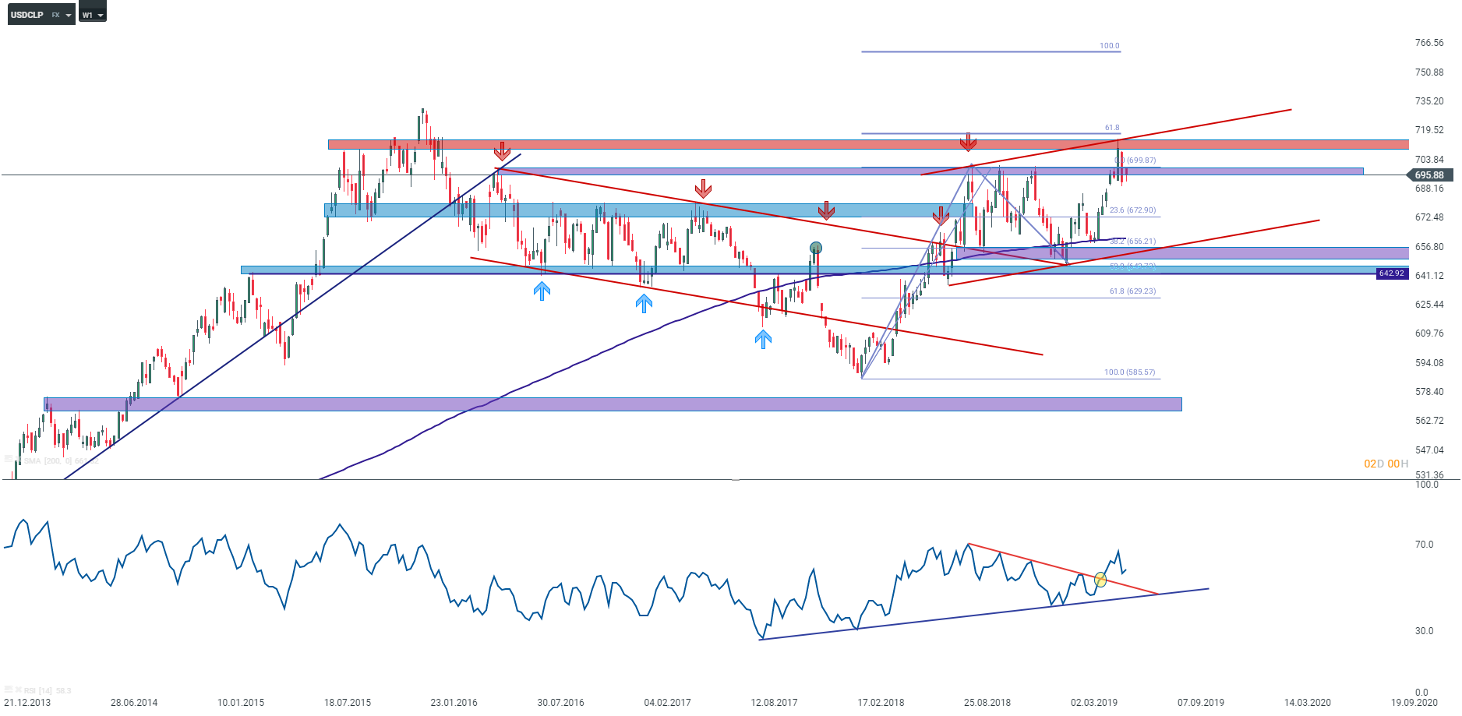Click the date label 25.08.2018
The width and height of the screenshot is (1462, 716).
[987, 703]
